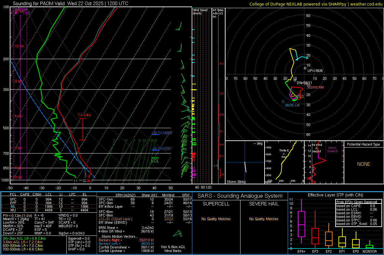Viewport: 384px width, 255px height.
Task: Click the green 1km & 6km wind barb icon
Action: (x=178, y=234)
